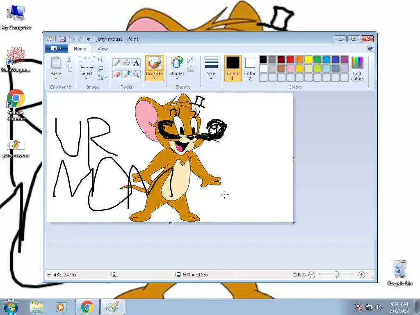420x315 pixels.
Task: Click the Shapes gallery icon
Action: pos(177,62)
